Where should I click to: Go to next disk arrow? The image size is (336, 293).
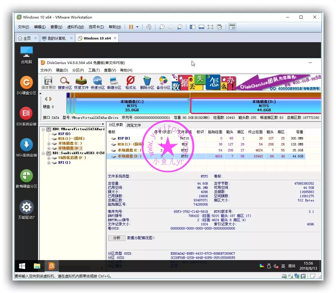click(51, 99)
